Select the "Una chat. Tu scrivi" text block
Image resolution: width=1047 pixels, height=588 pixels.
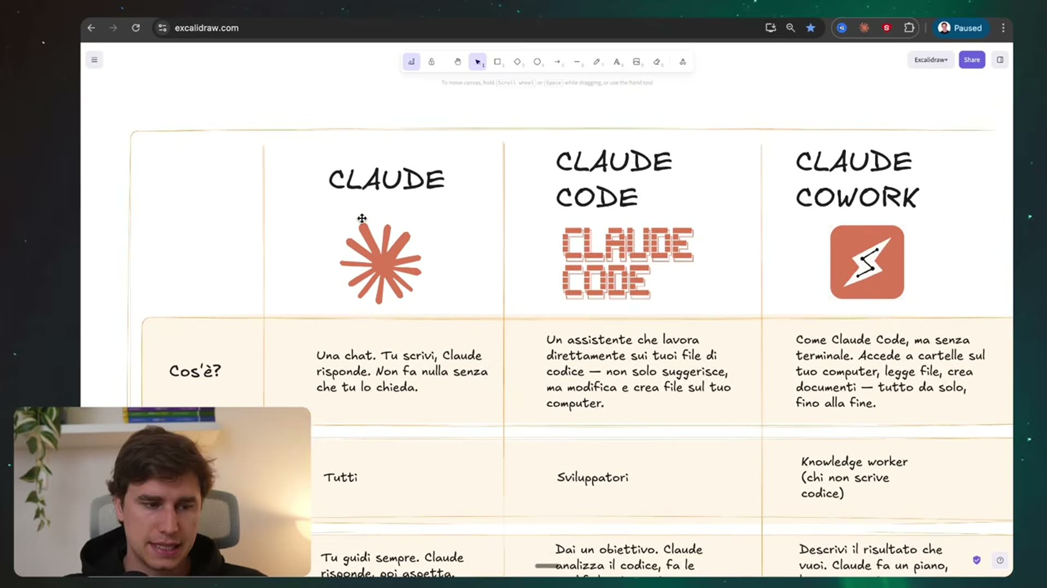[x=402, y=371]
